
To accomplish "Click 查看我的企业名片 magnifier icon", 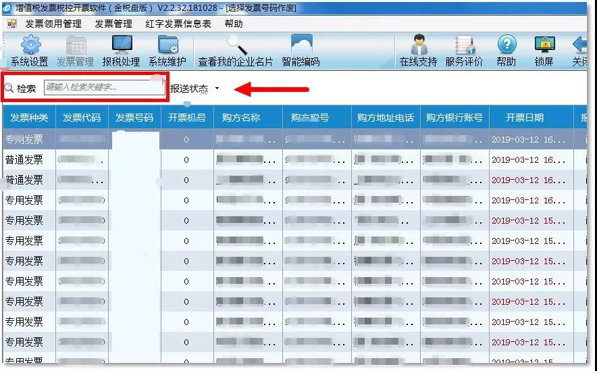I will [235, 46].
